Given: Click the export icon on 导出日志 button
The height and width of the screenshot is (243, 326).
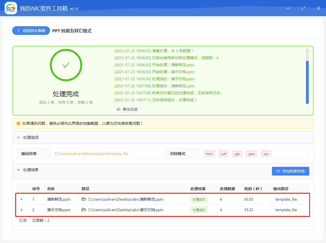Looking at the screenshot, I should coord(118,109).
